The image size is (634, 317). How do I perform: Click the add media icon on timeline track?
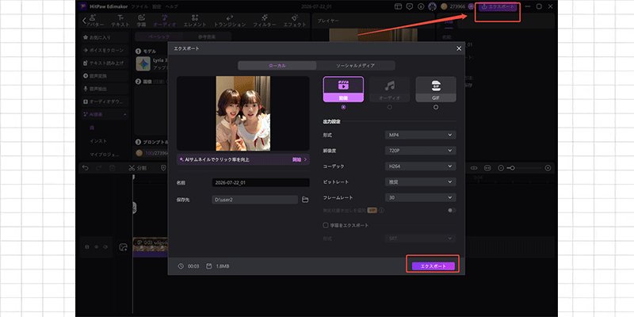click(124, 247)
